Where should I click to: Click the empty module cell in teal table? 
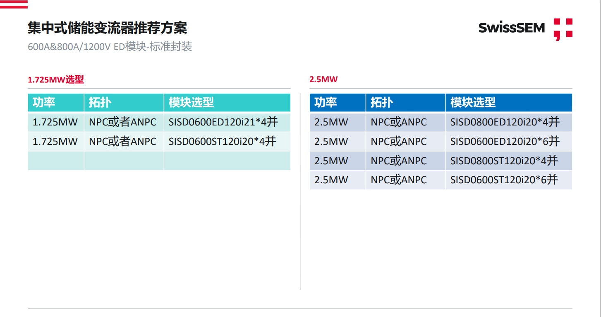click(x=227, y=161)
